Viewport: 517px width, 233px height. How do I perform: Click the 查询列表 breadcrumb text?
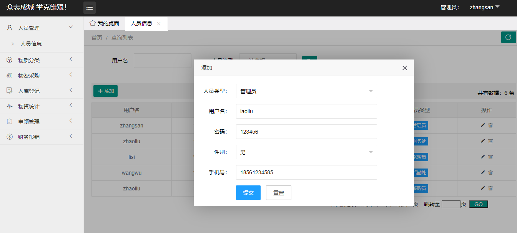click(x=122, y=38)
